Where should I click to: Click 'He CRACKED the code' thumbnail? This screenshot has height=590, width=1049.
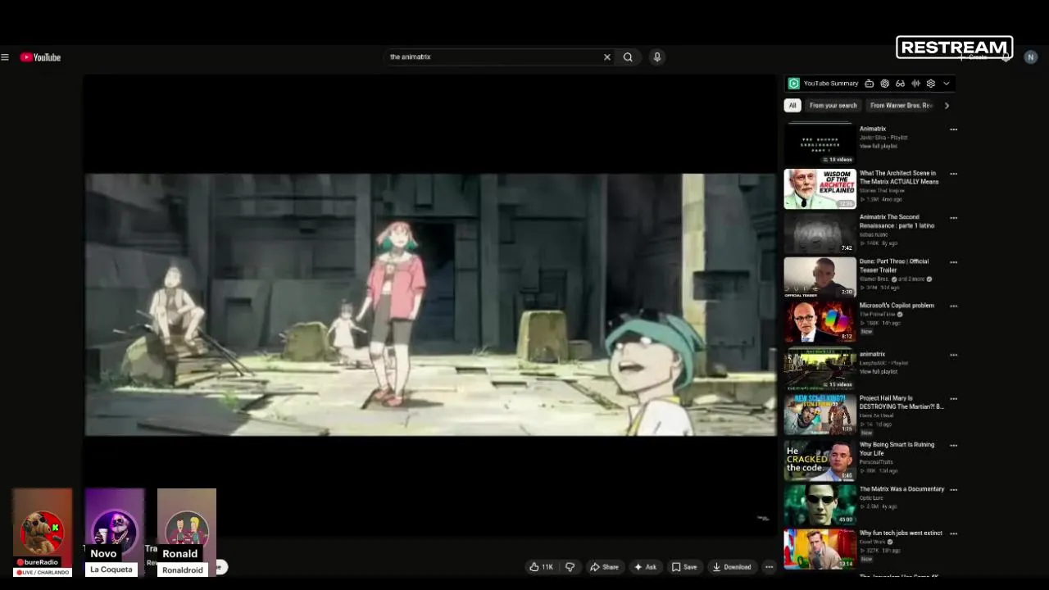[820, 461]
